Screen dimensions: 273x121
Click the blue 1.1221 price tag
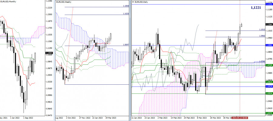[x=269, y=4]
